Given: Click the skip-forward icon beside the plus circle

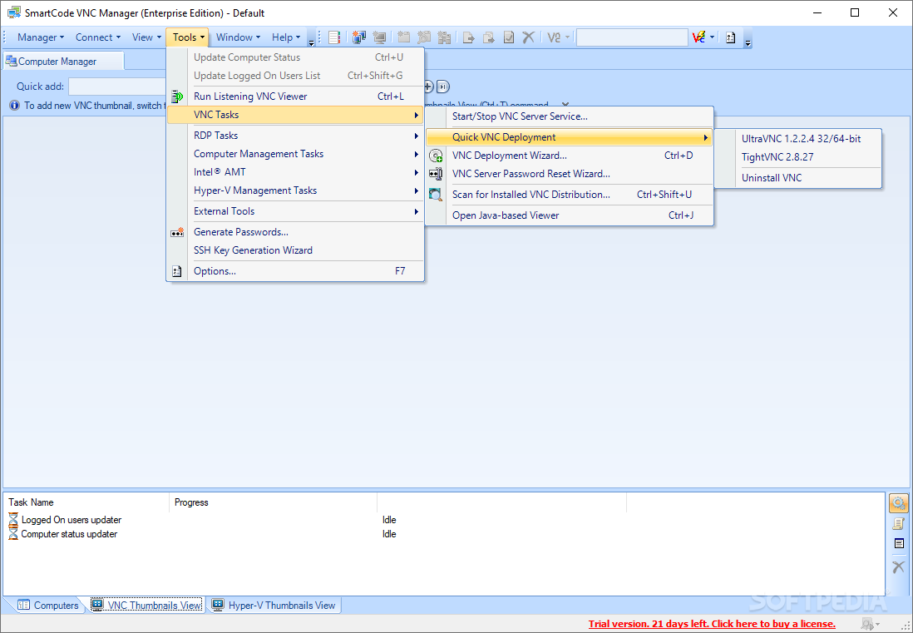Looking at the screenshot, I should point(443,87).
